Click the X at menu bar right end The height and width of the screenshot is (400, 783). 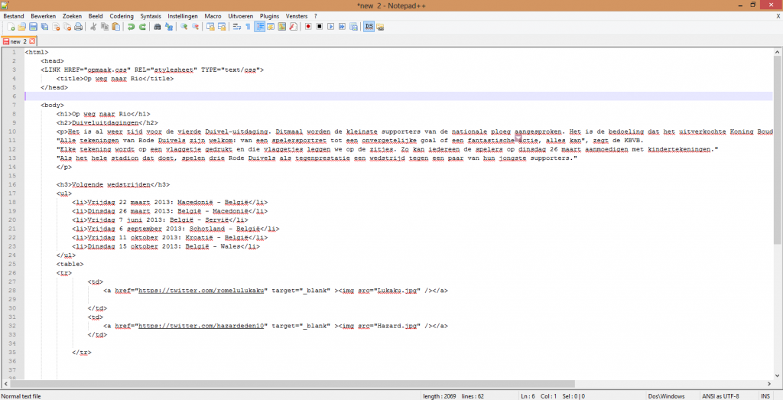[x=778, y=17]
